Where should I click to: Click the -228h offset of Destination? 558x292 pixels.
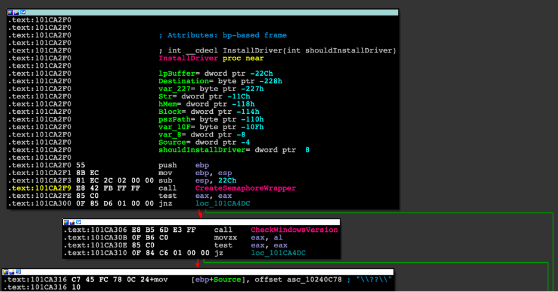271,81
